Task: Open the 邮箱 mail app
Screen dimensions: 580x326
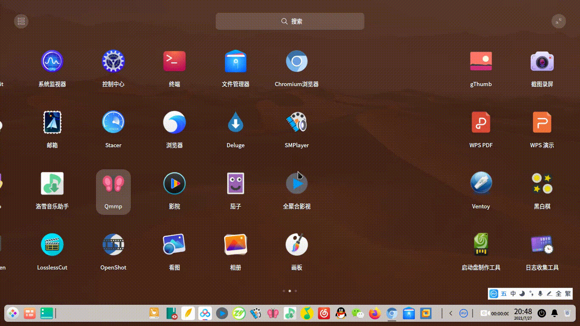Action: 52,122
